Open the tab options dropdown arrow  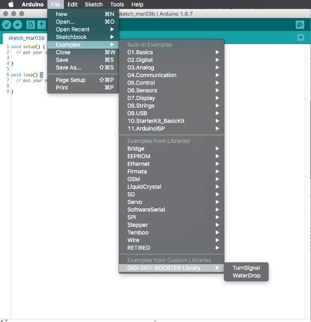click(x=301, y=38)
